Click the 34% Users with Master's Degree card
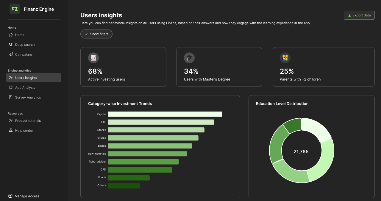381x201 pixels. 219,67
